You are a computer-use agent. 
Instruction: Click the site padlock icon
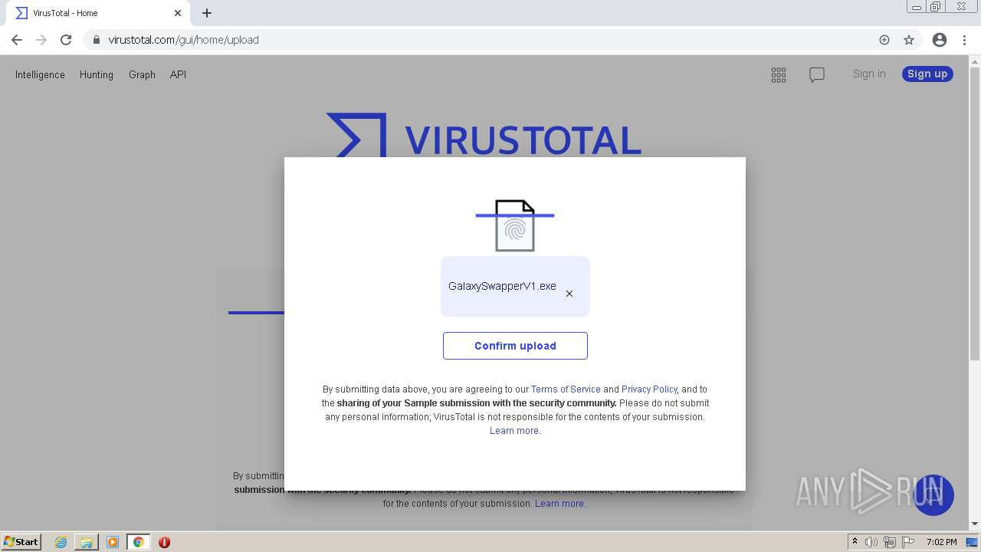[x=96, y=40]
